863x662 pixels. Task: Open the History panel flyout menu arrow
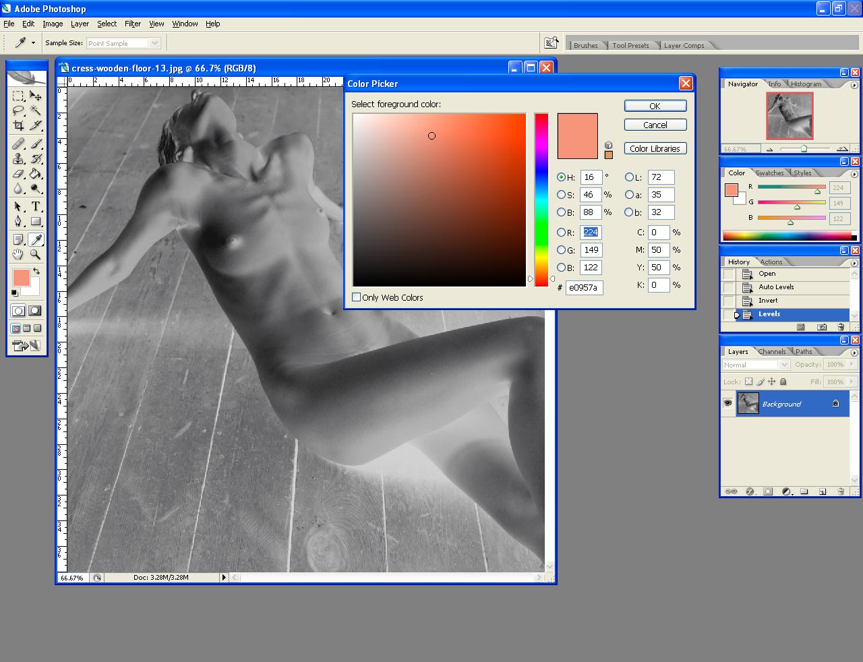[854, 262]
